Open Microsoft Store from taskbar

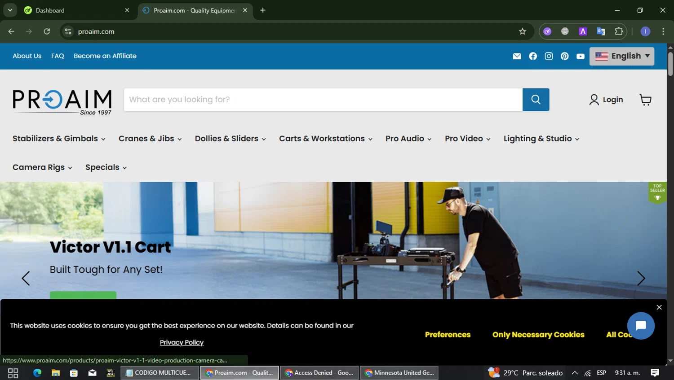(74, 373)
